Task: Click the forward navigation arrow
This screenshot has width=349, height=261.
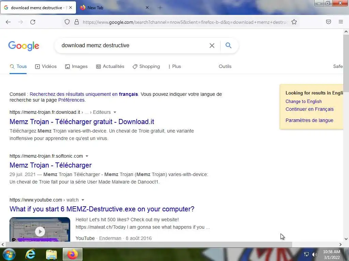Action: (x=20, y=22)
